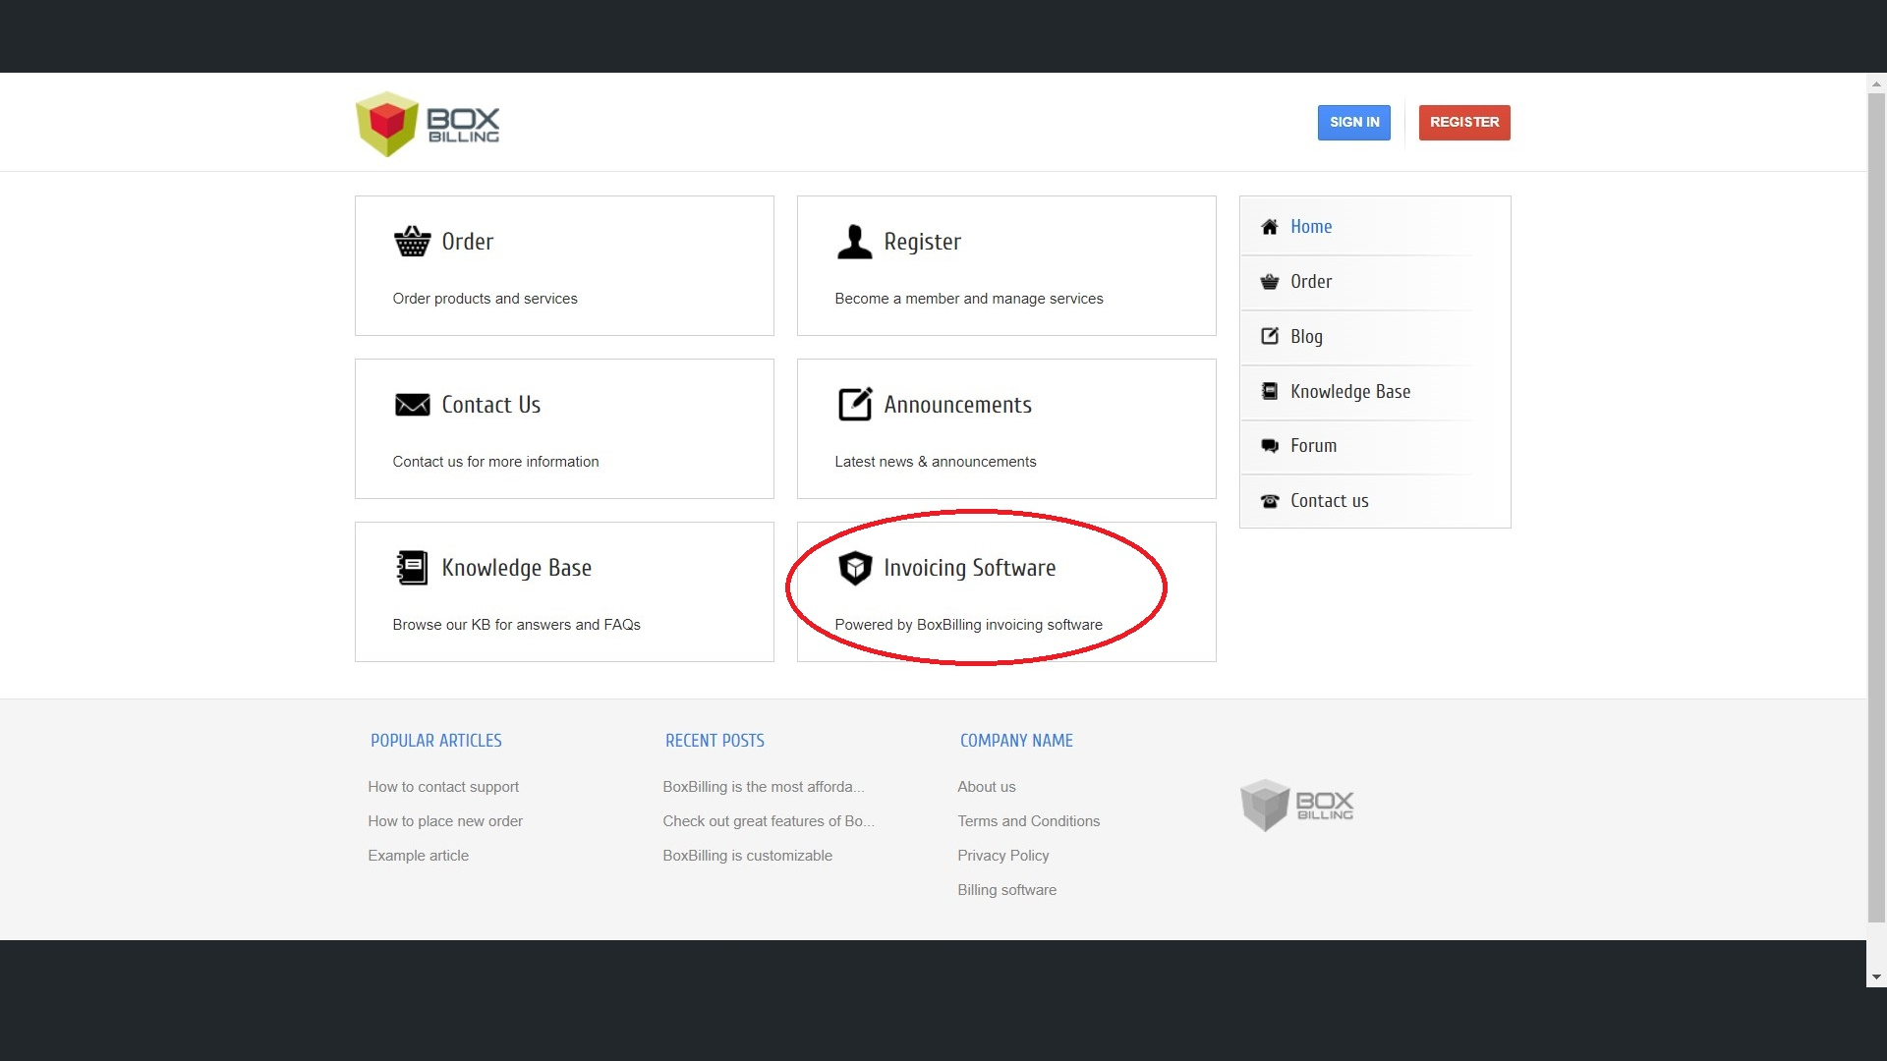Open the Order sidebar menu item
1887x1061 pixels.
[x=1375, y=282]
